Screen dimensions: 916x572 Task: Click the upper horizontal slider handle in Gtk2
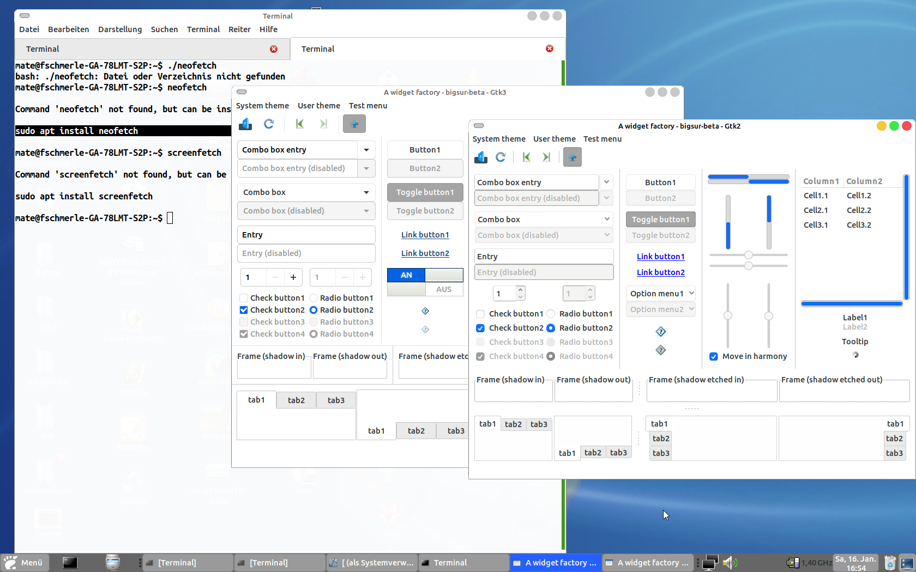[749, 255]
